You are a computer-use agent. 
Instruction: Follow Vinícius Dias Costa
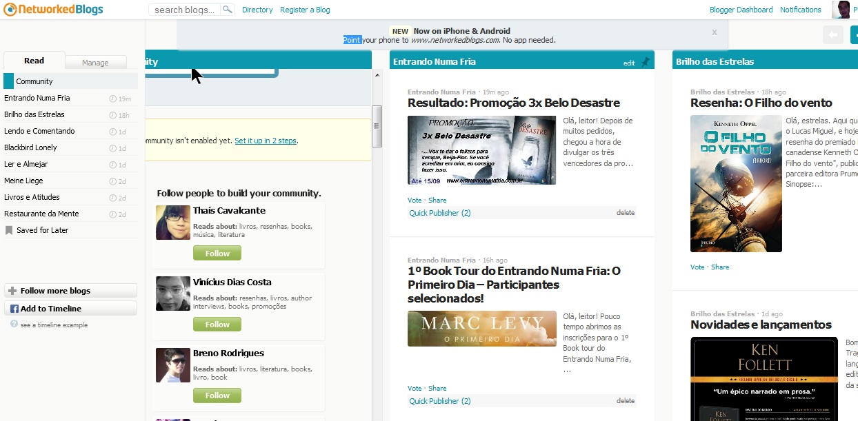pyautogui.click(x=217, y=325)
